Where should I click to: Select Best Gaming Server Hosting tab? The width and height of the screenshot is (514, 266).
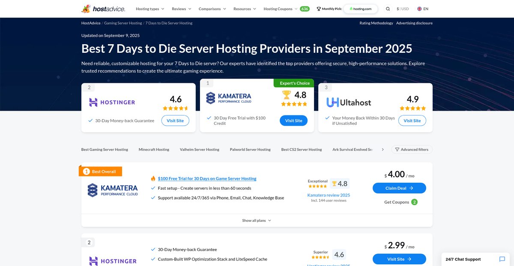point(105,149)
